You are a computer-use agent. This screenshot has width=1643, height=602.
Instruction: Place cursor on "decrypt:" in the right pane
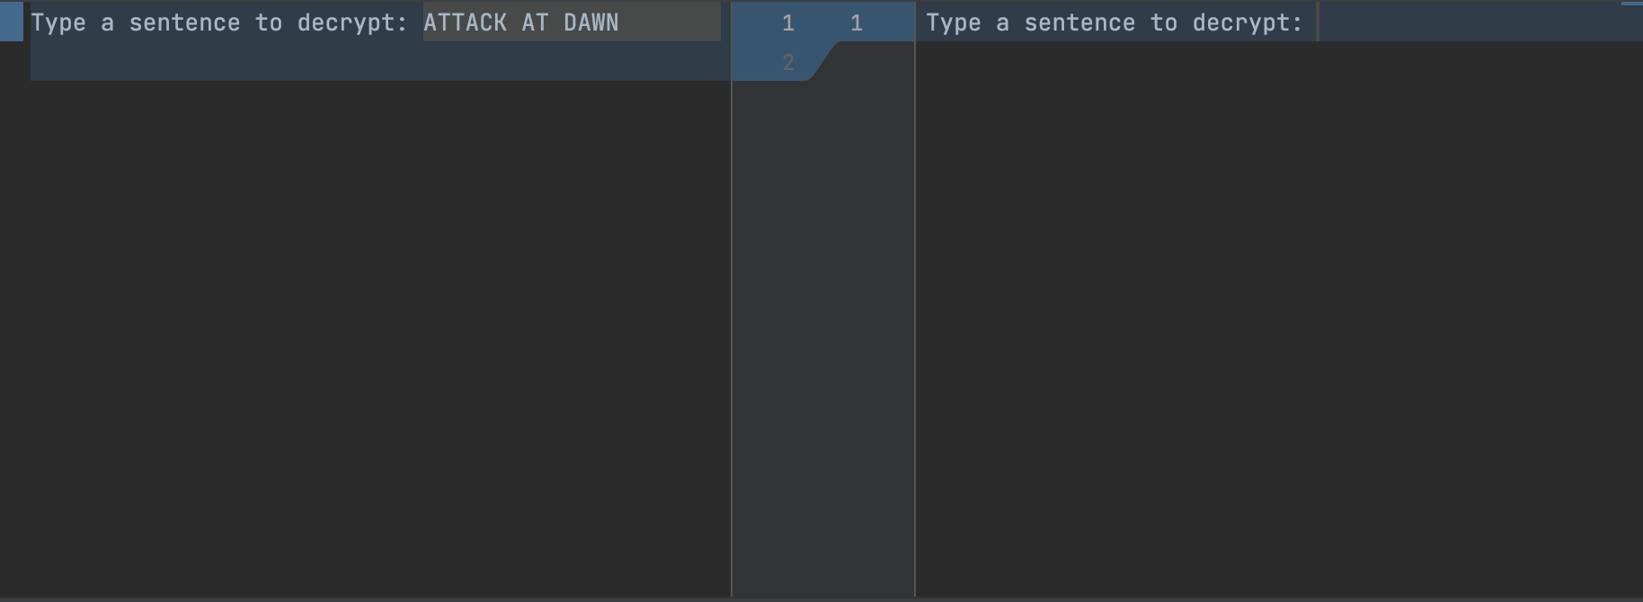pyautogui.click(x=1248, y=22)
